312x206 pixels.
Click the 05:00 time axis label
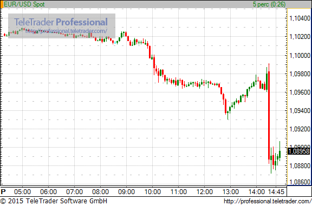(23, 192)
